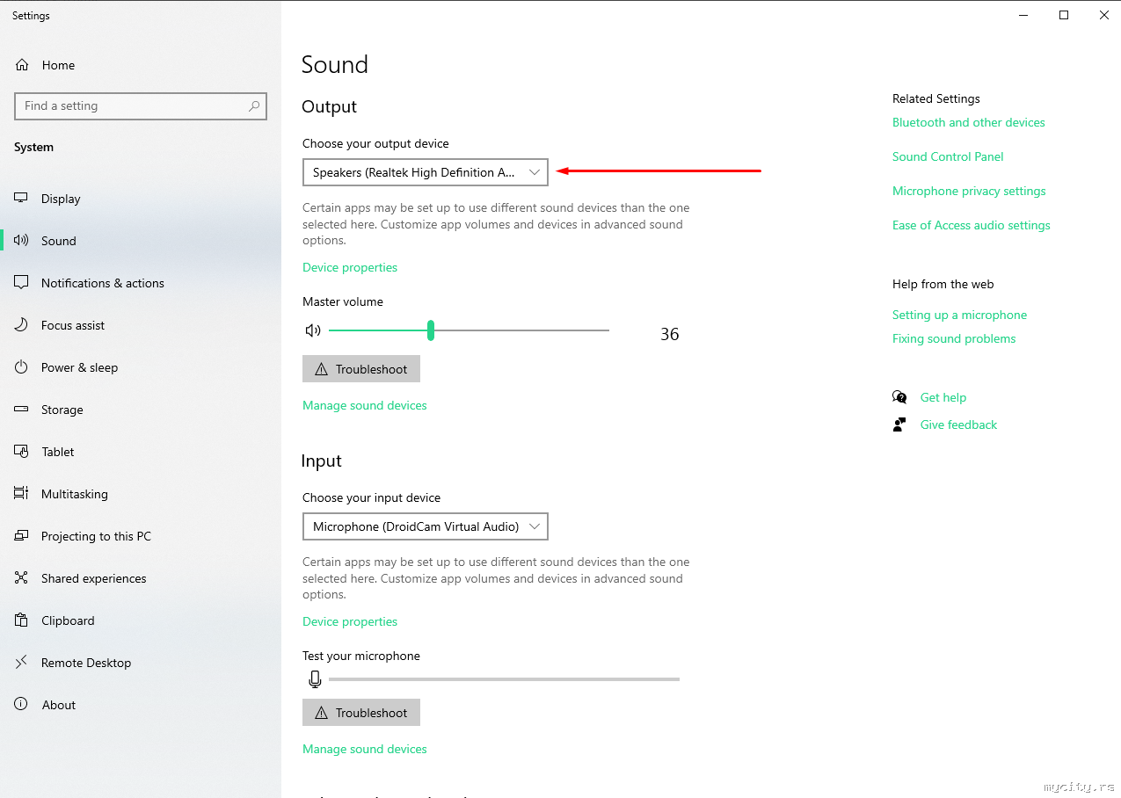Image resolution: width=1121 pixels, height=798 pixels.
Task: Expand the output device dropdown
Action: (425, 172)
